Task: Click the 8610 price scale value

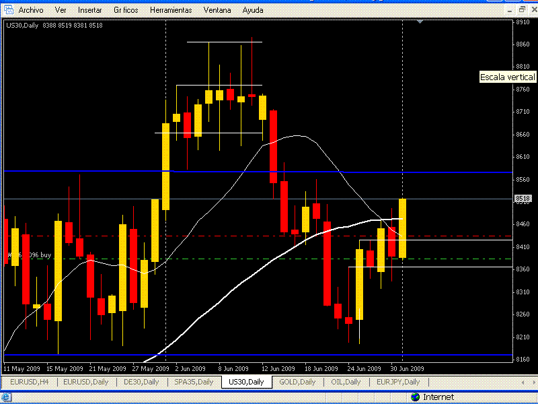Action: coord(523,157)
